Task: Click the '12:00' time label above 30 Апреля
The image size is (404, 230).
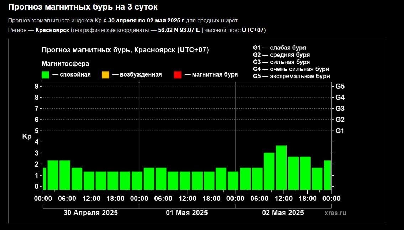Action: tap(91, 199)
